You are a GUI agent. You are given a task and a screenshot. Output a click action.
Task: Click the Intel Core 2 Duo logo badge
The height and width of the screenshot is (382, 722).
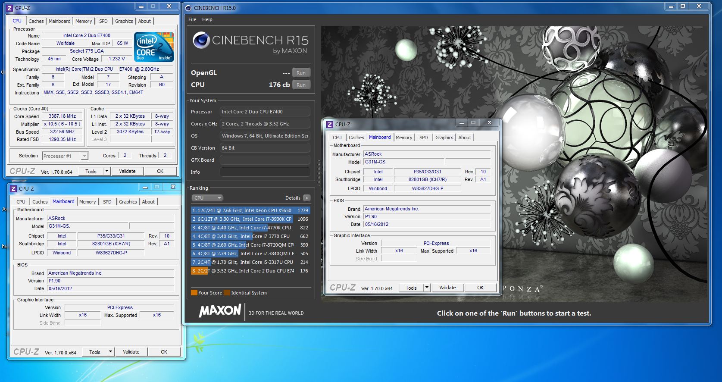pyautogui.click(x=154, y=47)
